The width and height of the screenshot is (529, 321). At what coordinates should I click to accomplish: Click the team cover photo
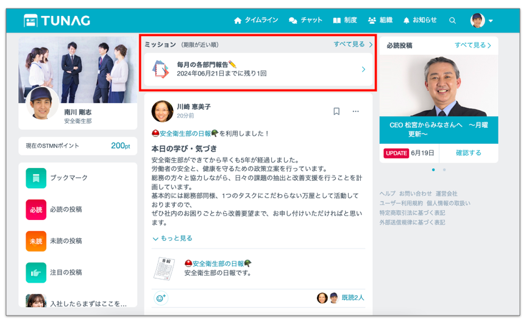(x=78, y=69)
